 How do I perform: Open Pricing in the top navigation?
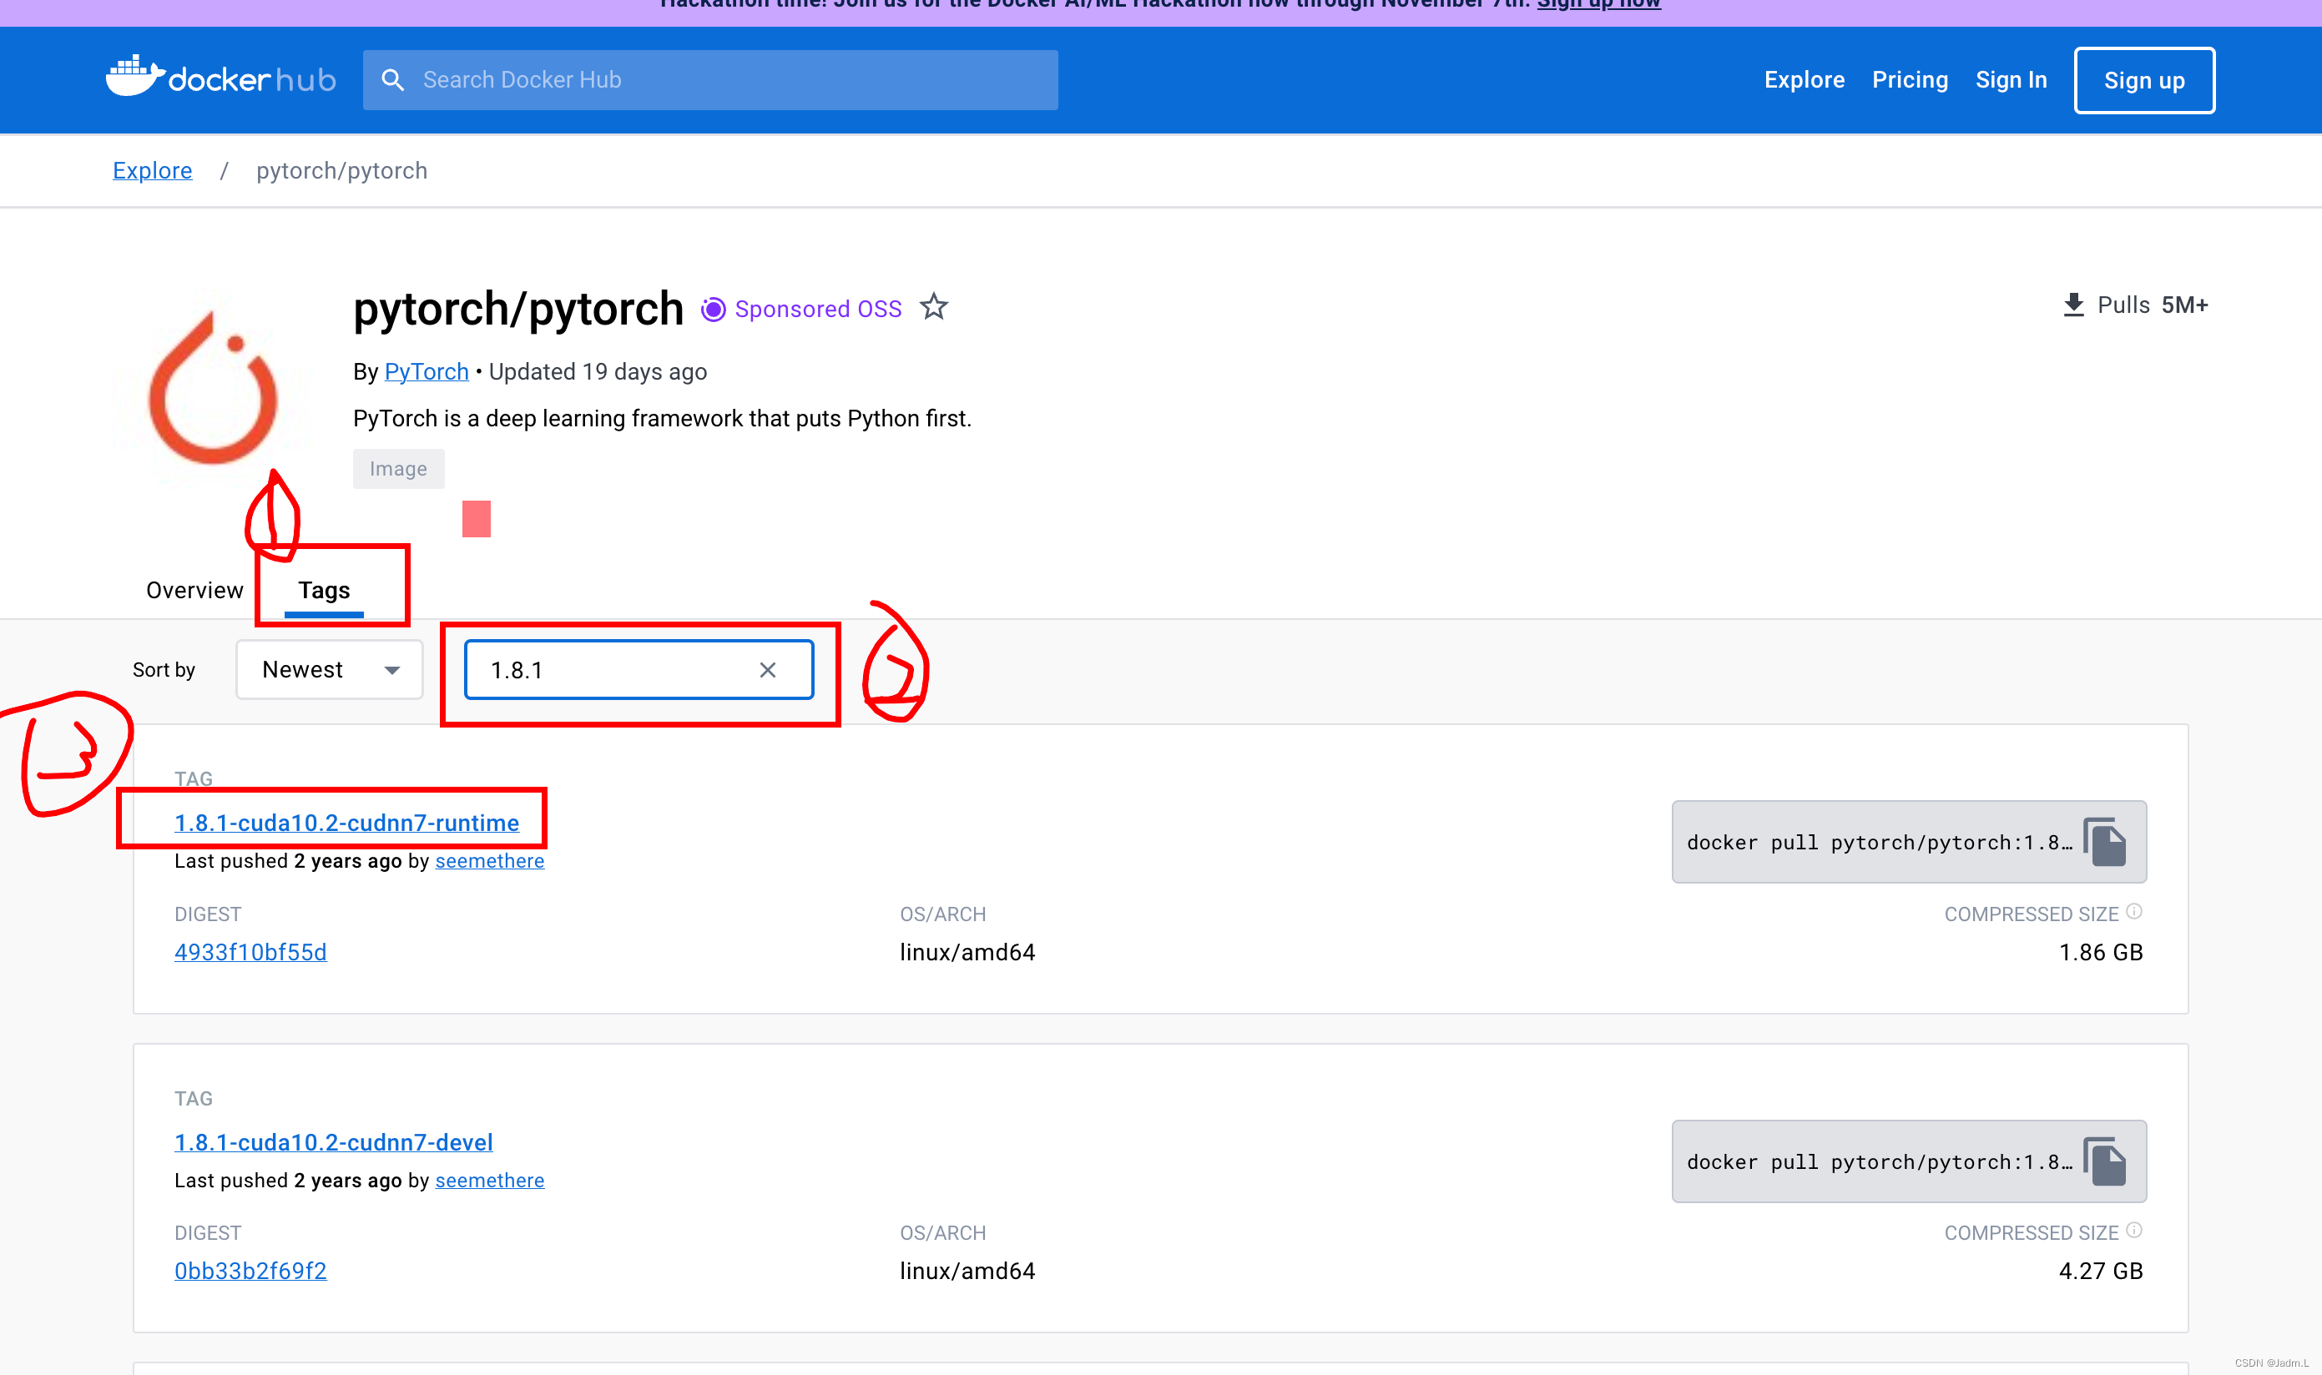tap(1910, 80)
